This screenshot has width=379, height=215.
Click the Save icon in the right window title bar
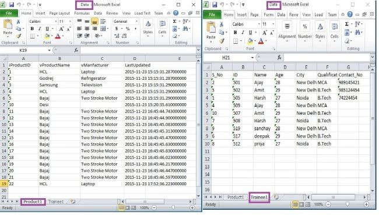(x=215, y=4)
